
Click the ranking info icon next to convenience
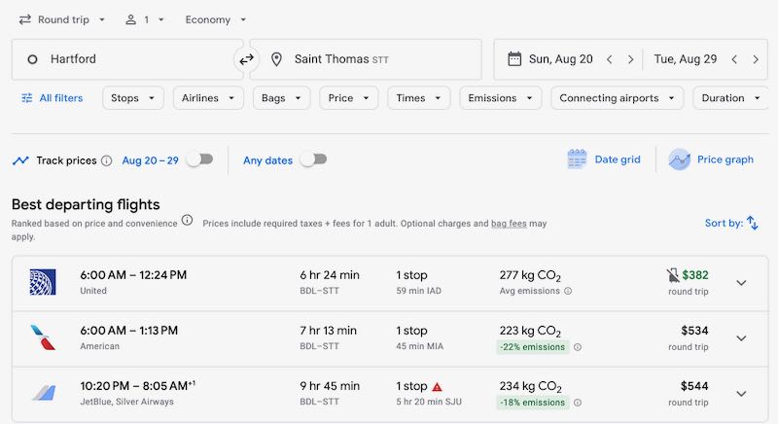point(187,220)
